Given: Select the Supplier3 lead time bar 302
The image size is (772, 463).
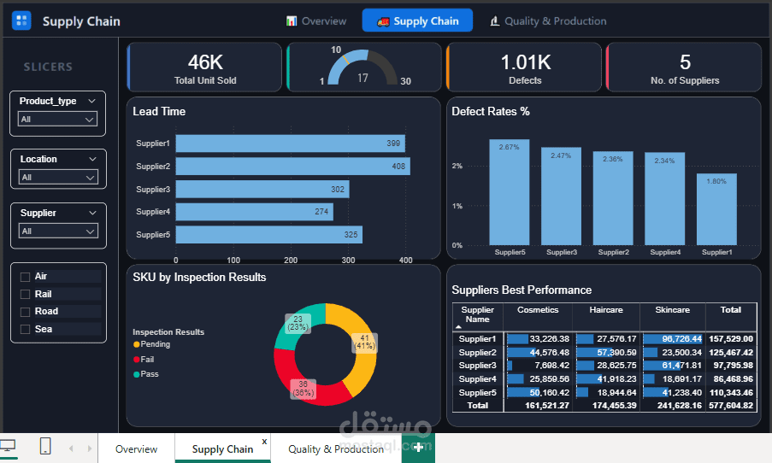Looking at the screenshot, I should click(x=262, y=190).
